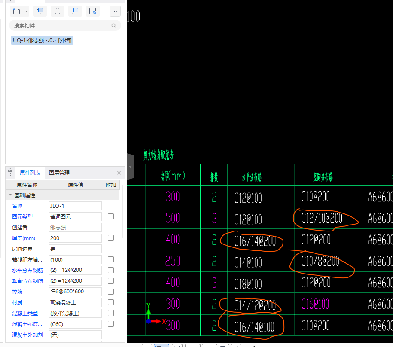The height and width of the screenshot is (347, 393).
Task: Click C16/14@100 cell in drawing table
Action: 254,327
